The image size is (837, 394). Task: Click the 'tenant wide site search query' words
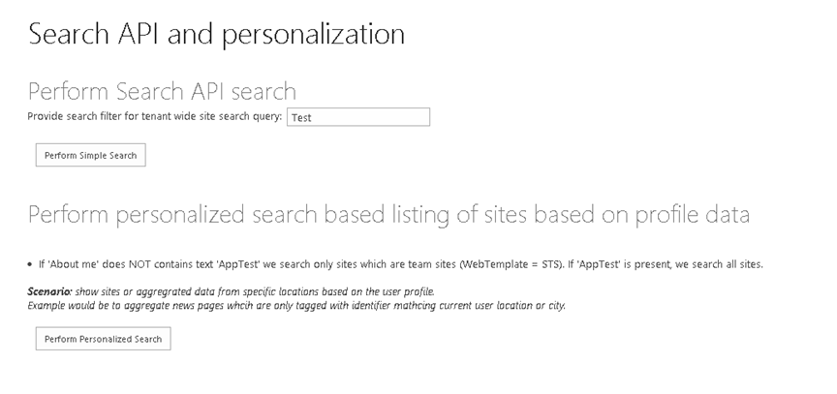(x=211, y=117)
